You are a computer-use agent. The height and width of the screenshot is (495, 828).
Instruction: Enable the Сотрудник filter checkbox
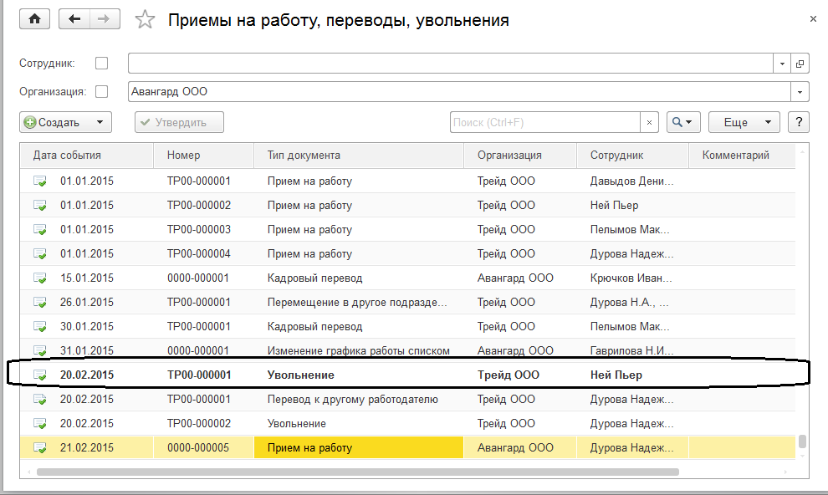(102, 64)
